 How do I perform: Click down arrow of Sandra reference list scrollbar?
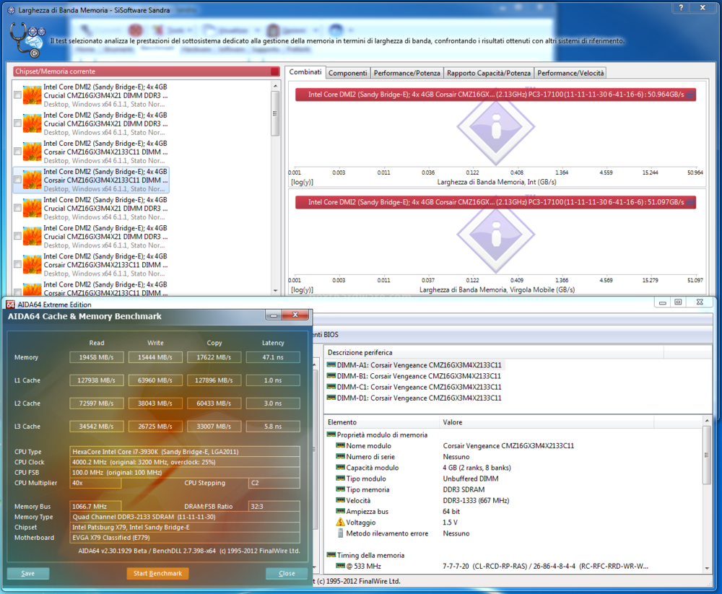point(275,291)
